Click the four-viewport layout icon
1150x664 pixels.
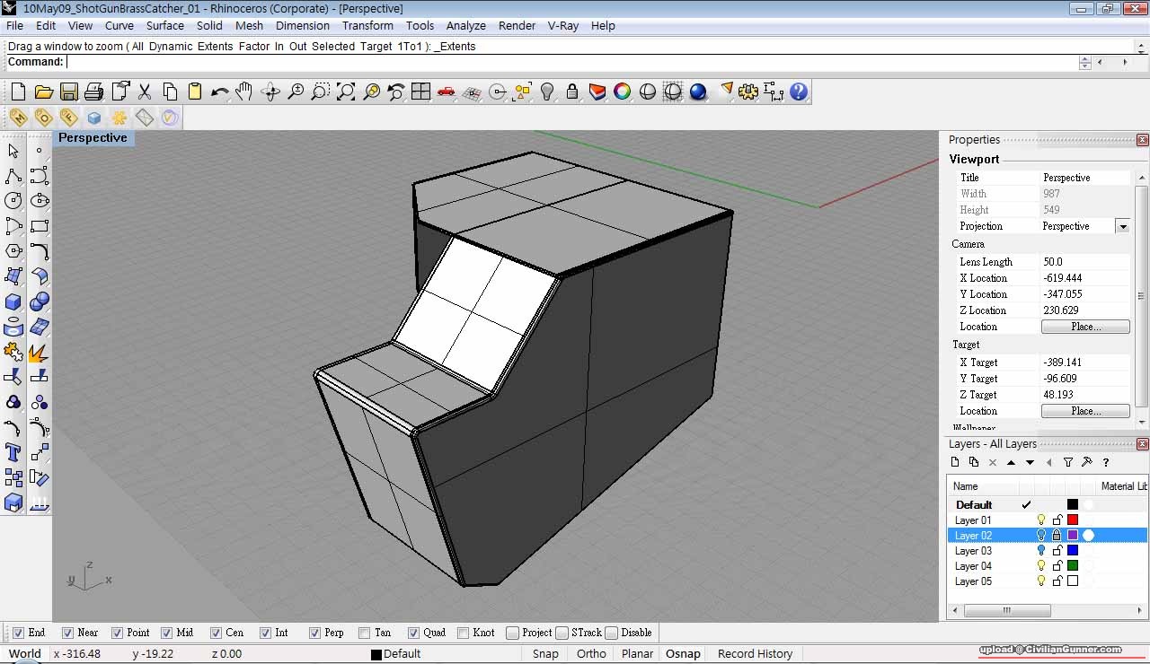(420, 92)
